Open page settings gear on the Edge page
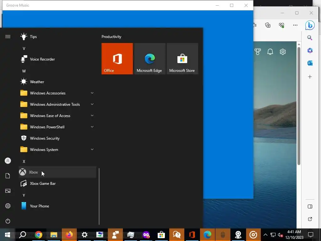The height and width of the screenshot is (241, 321). [x=283, y=52]
